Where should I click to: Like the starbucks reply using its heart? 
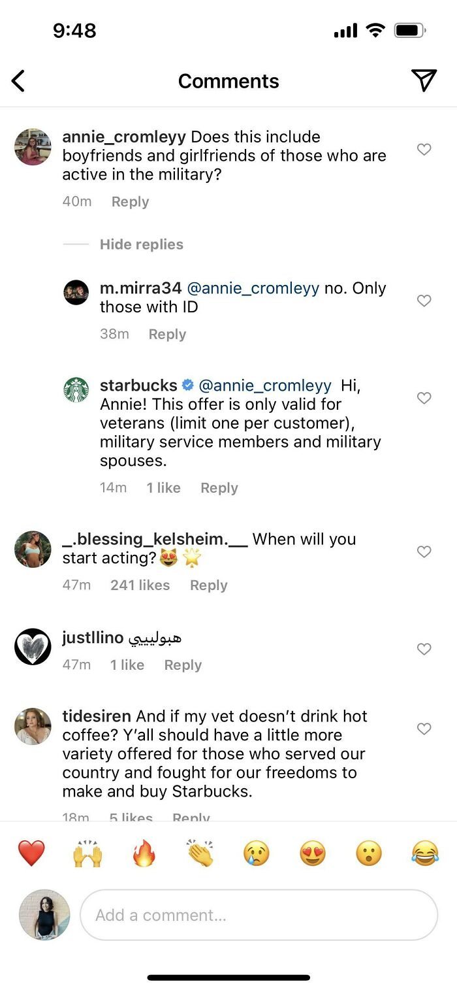click(424, 398)
